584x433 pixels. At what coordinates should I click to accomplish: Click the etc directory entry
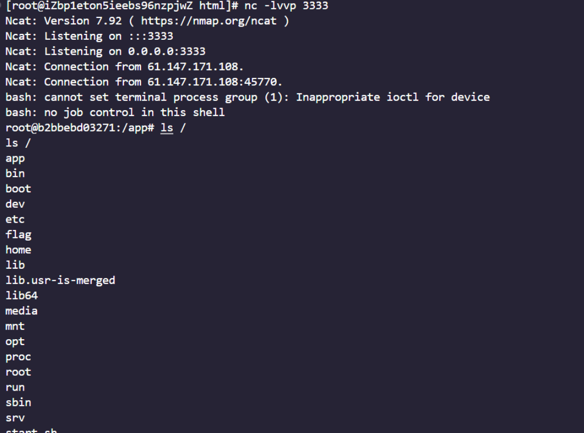pos(15,219)
